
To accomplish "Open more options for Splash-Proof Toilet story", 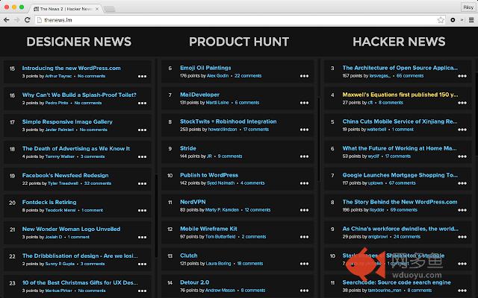I will [142, 103].
